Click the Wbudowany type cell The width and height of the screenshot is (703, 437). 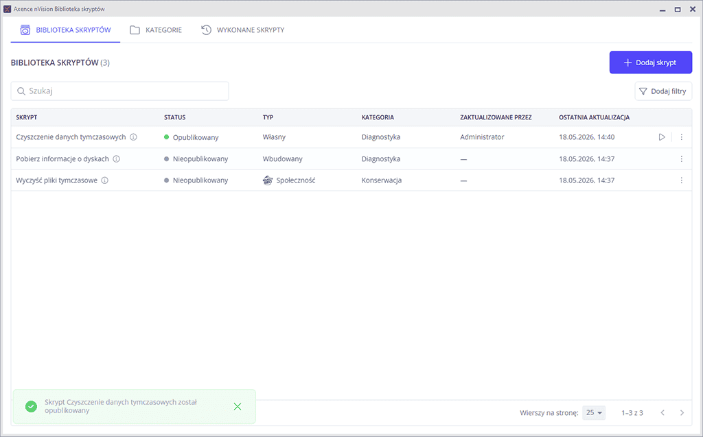[282, 158]
